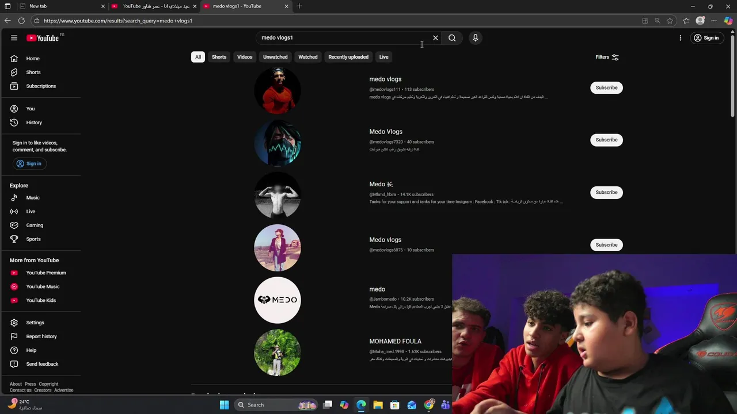The image size is (737, 414).
Task: Add page to favorites with the star icon
Action: pyautogui.click(x=670, y=21)
